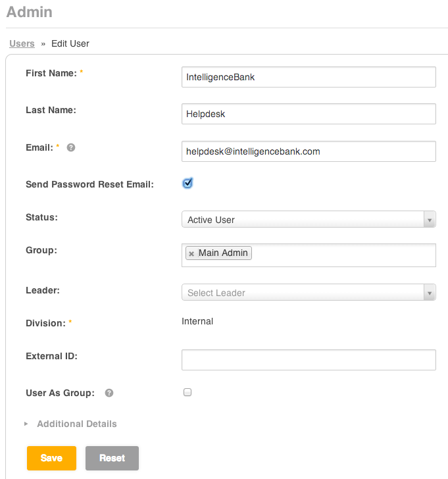Click Edit User breadcrumb text
This screenshot has width=448, height=479.
pos(70,43)
